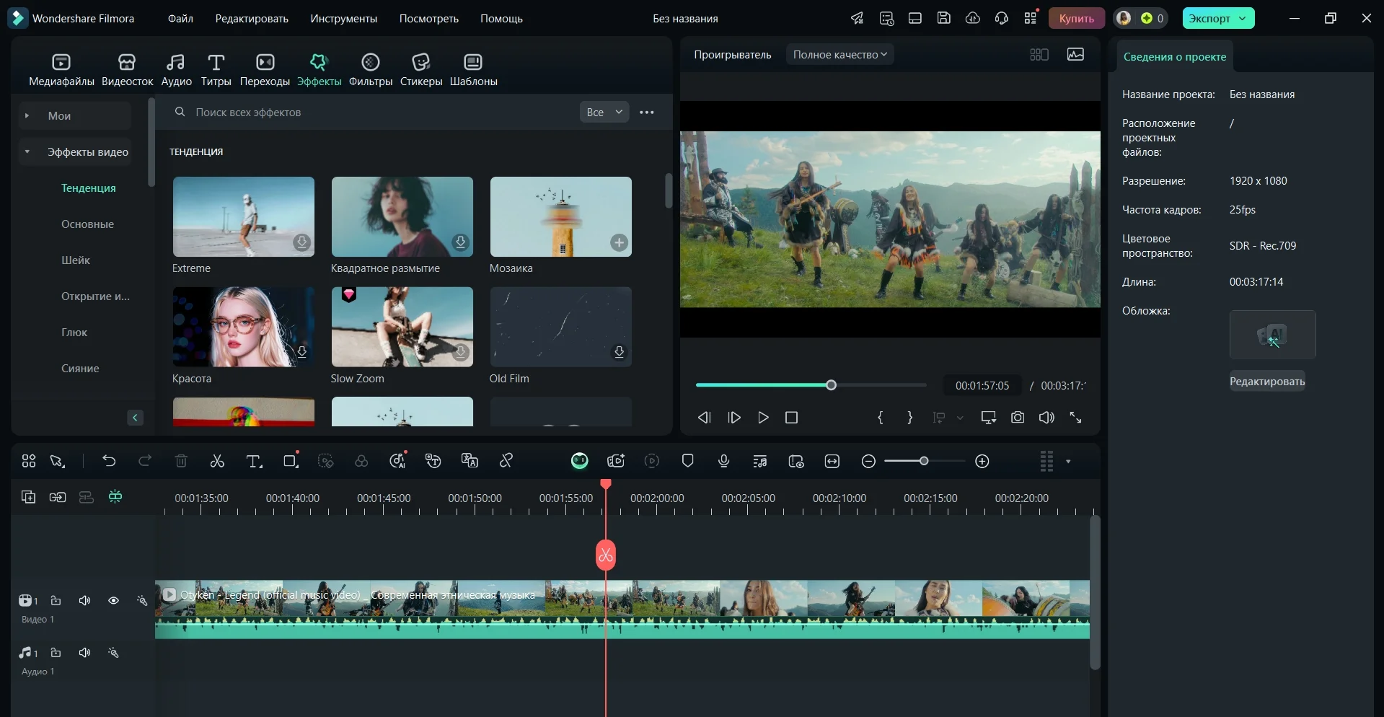Click the Купить purchase button
The image size is (1384, 717).
click(1076, 19)
